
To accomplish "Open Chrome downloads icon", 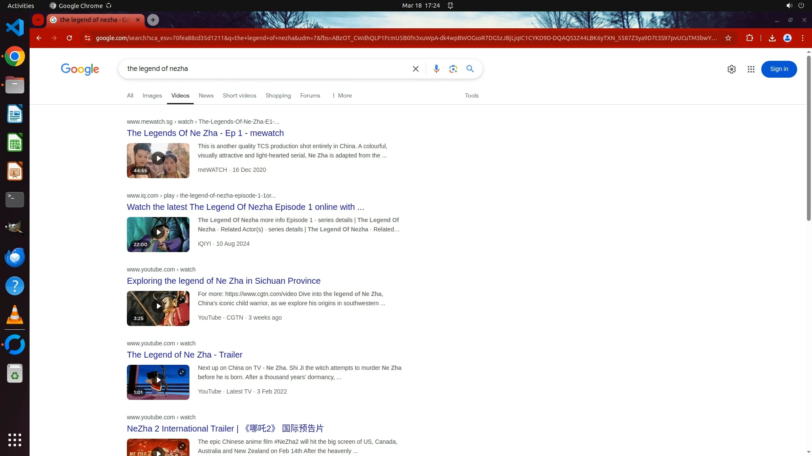I will [772, 38].
